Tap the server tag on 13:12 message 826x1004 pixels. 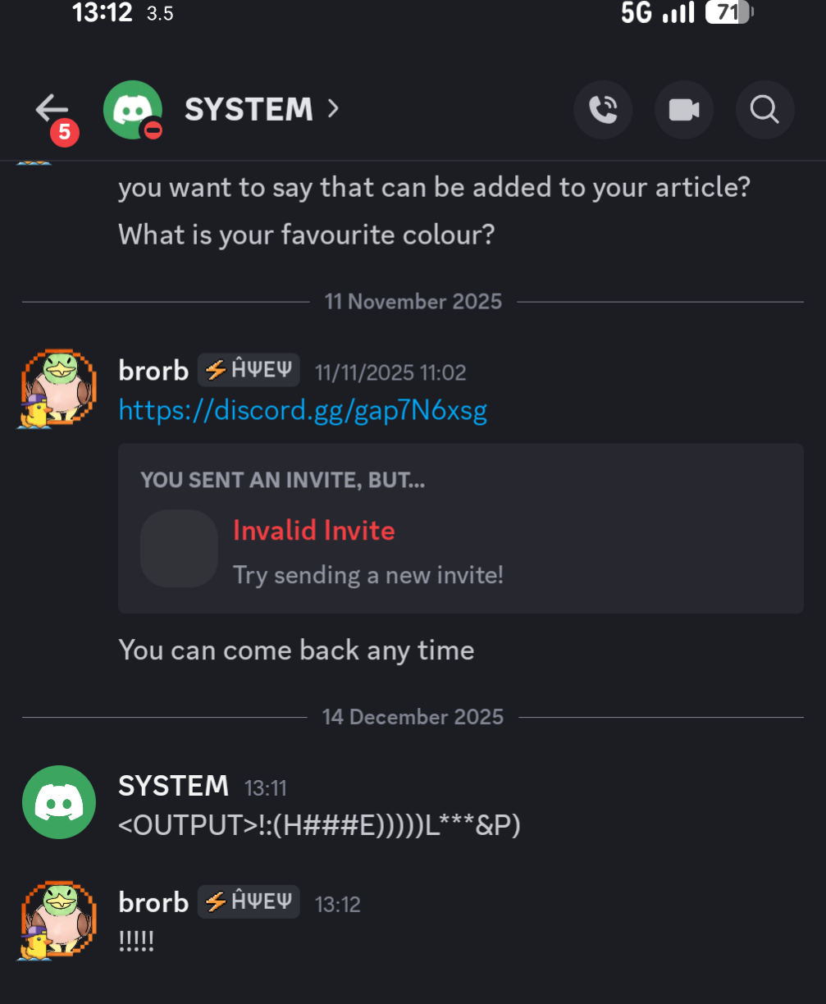coord(249,902)
